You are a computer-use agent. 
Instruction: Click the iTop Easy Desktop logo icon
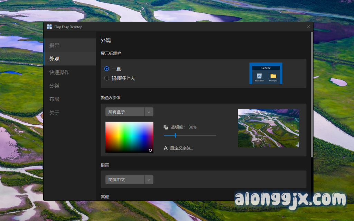click(49, 27)
